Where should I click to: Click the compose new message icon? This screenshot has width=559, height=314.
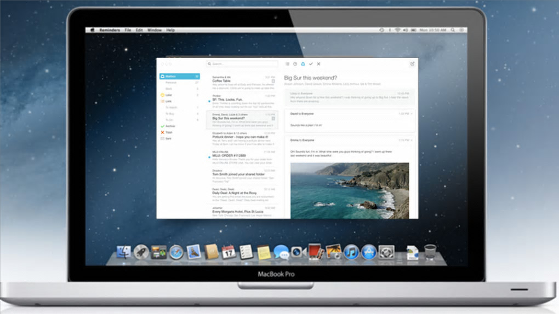tap(412, 63)
